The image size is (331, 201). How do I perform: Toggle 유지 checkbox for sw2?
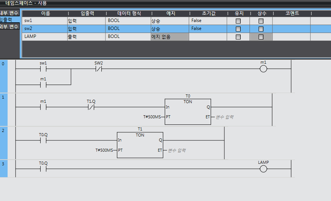pyautogui.click(x=238, y=29)
